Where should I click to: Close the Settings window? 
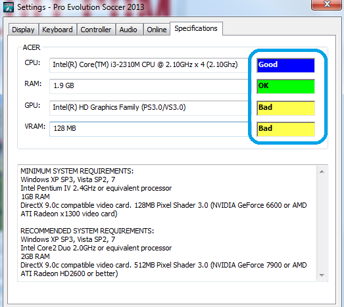click(x=327, y=5)
